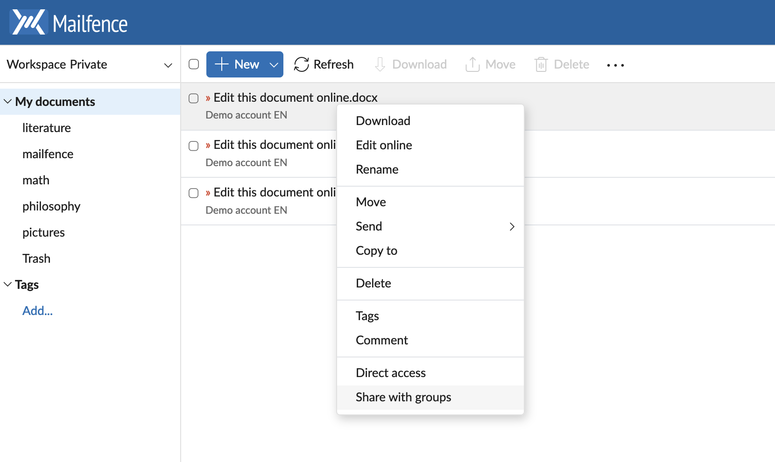The height and width of the screenshot is (462, 775).
Task: Choose Edit online from the context menu
Action: click(430, 145)
